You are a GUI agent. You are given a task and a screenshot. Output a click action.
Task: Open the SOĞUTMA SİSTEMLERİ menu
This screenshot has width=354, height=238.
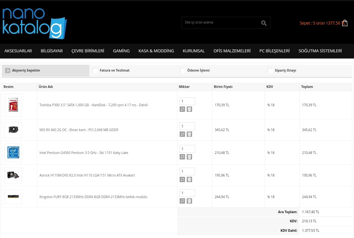click(320, 51)
